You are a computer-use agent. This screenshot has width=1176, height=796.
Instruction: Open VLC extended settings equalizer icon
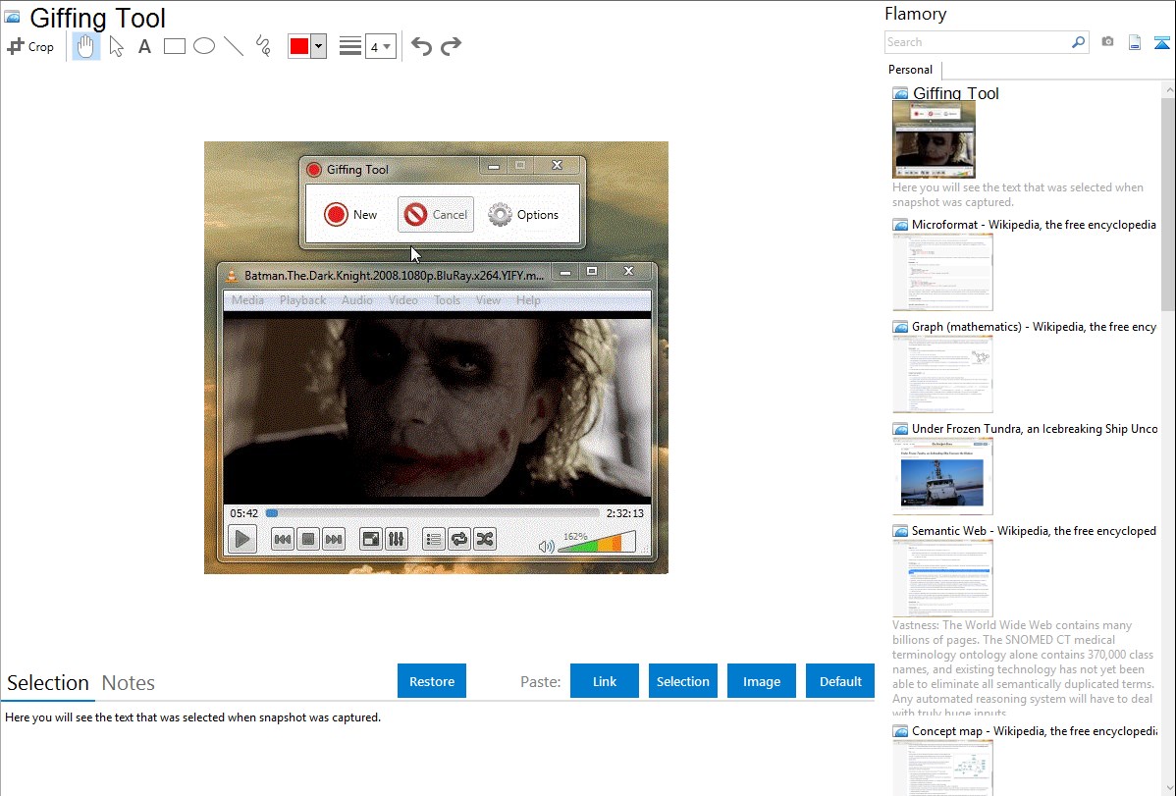point(397,539)
